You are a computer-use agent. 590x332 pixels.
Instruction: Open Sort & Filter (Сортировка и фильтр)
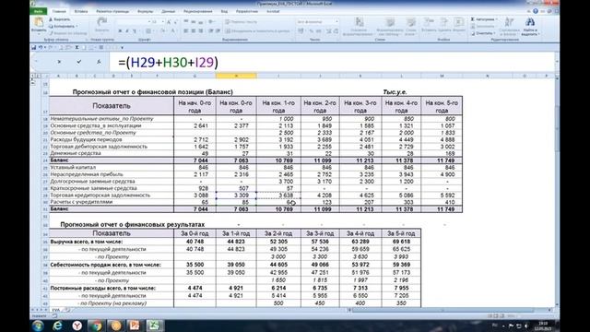point(509,27)
